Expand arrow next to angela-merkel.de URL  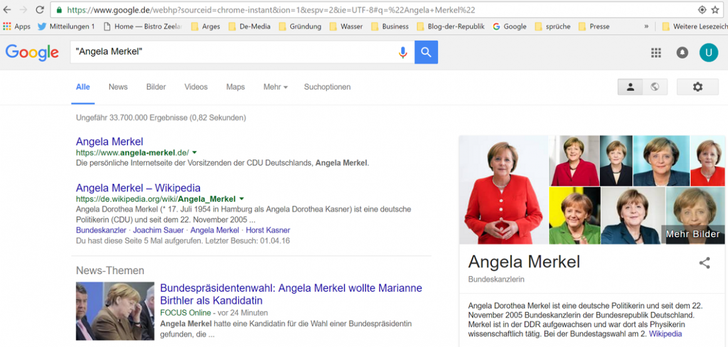tap(195, 152)
